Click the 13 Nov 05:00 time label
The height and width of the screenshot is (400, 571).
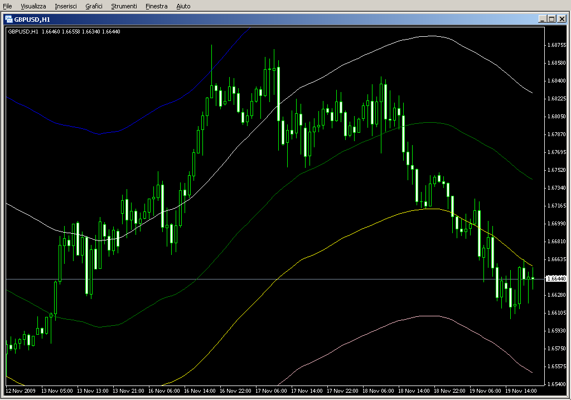click(x=57, y=391)
